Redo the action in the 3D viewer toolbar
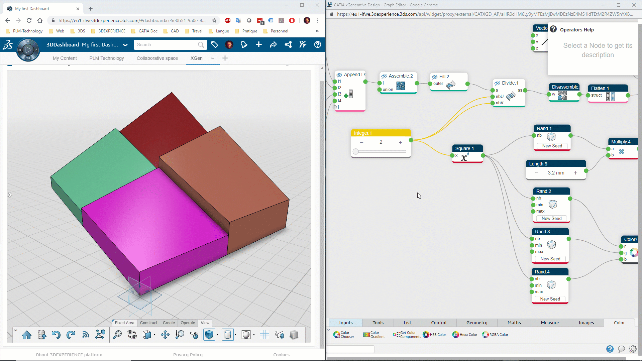 point(71,335)
